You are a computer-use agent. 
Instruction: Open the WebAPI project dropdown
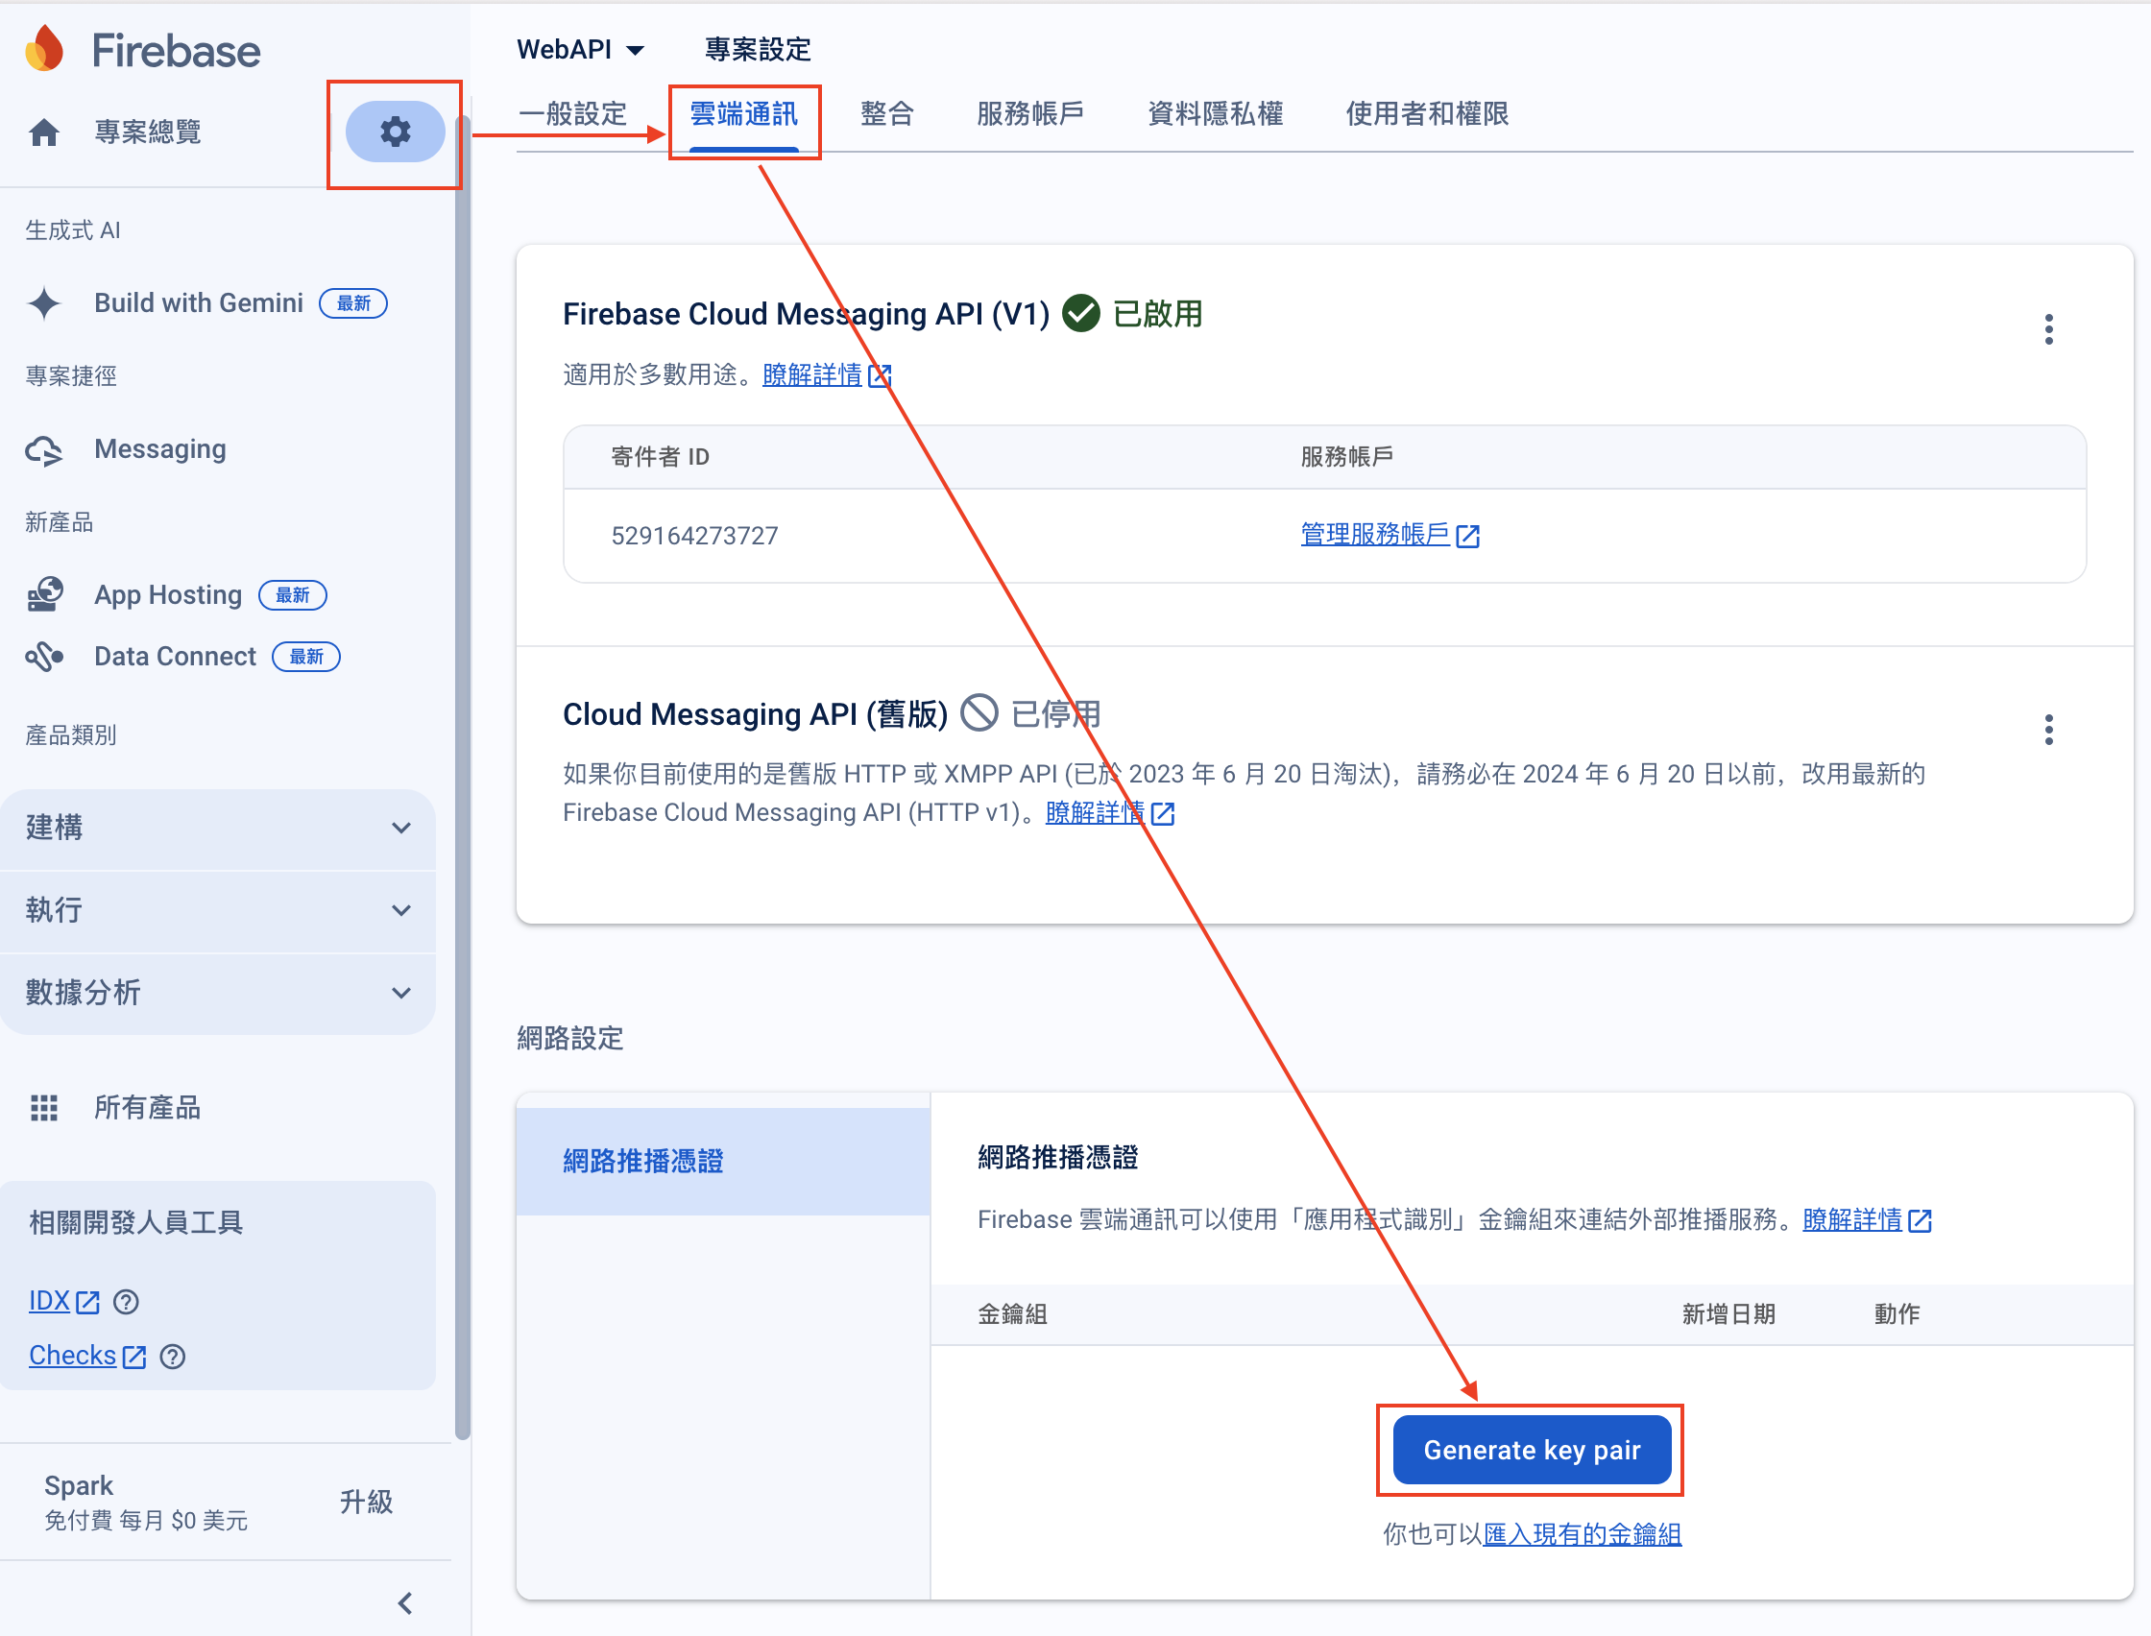(580, 50)
